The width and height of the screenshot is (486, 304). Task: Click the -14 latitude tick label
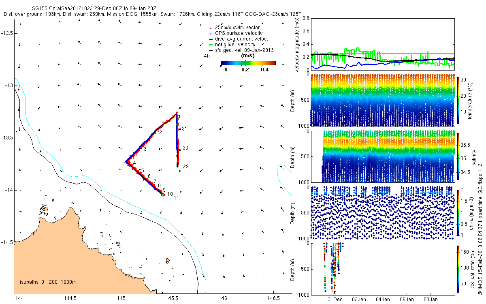[9, 190]
